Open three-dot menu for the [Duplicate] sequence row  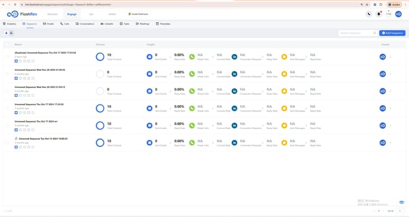click(x=391, y=56)
